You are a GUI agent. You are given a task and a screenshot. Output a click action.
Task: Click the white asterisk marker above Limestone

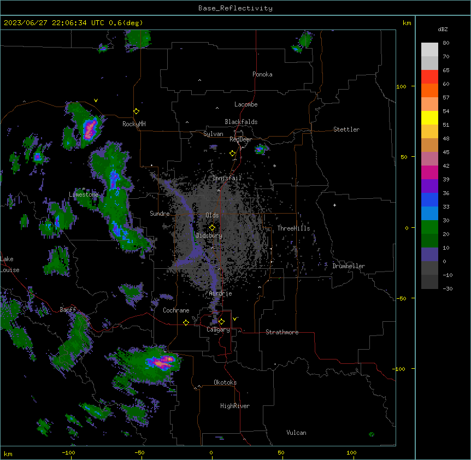pyautogui.click(x=84, y=189)
